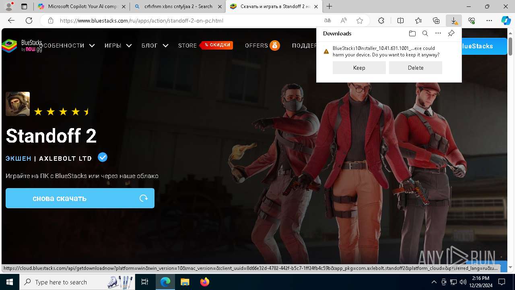Click the снова скачать button
Screen dimensions: 515x290
[80, 198]
